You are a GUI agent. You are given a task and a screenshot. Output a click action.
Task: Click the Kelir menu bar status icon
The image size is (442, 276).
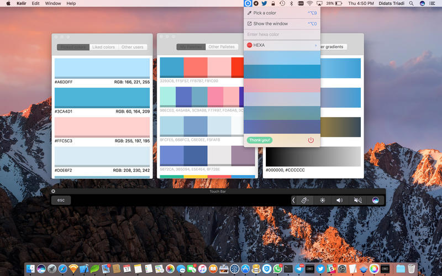(248, 3)
